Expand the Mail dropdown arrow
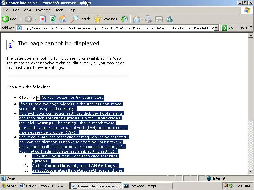This screenshot has height=190, width=254. (x=142, y=19)
